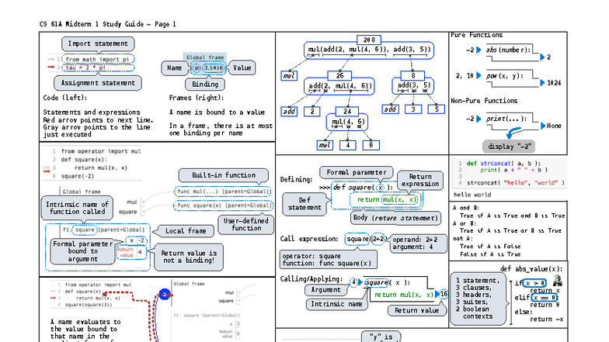Click the 'Calling/Applying:' label

[311, 279]
